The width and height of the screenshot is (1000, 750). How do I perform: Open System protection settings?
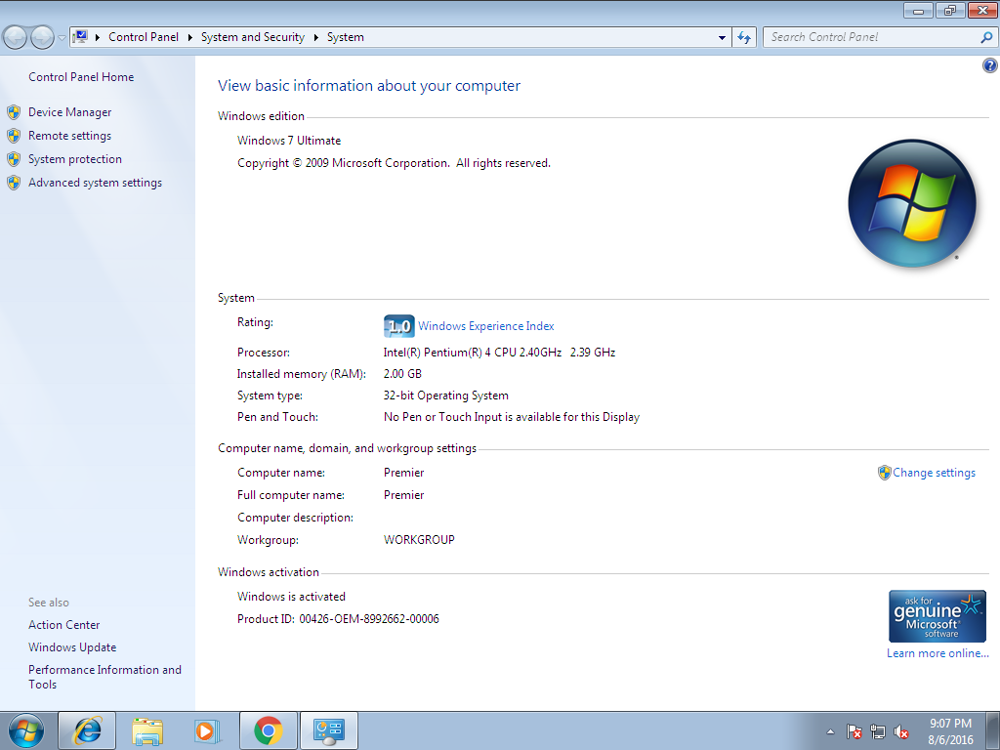pos(74,159)
